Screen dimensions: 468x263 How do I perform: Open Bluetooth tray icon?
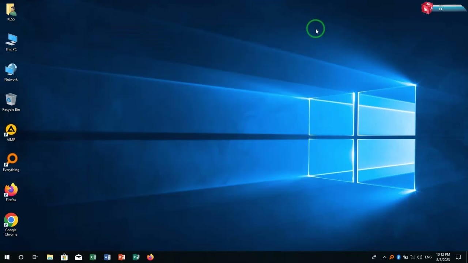399,257
